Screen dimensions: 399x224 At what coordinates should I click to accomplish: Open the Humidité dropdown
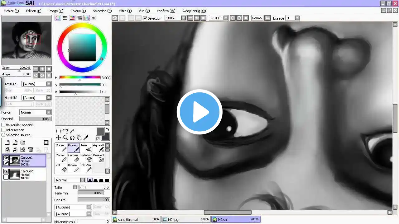[x=36, y=98]
